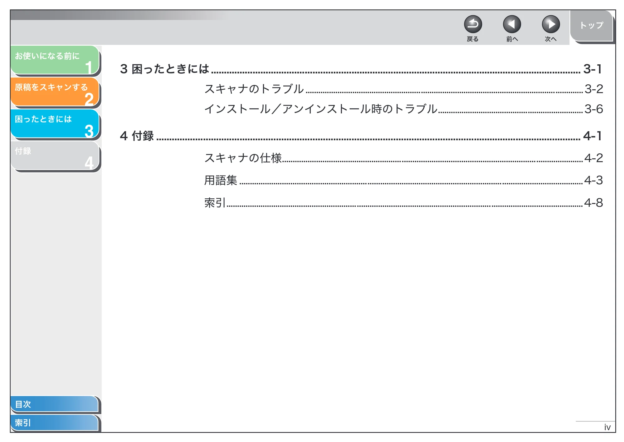Click the 目次 button
Viewport: 624px width, 442px height.
pyautogui.click(x=55, y=404)
